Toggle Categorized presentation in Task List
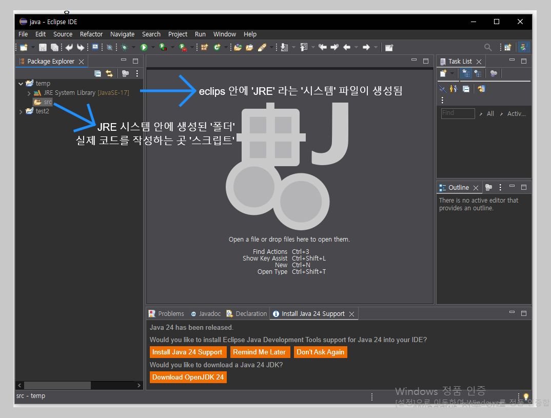Viewport: 551px width, 418px height. (466, 73)
